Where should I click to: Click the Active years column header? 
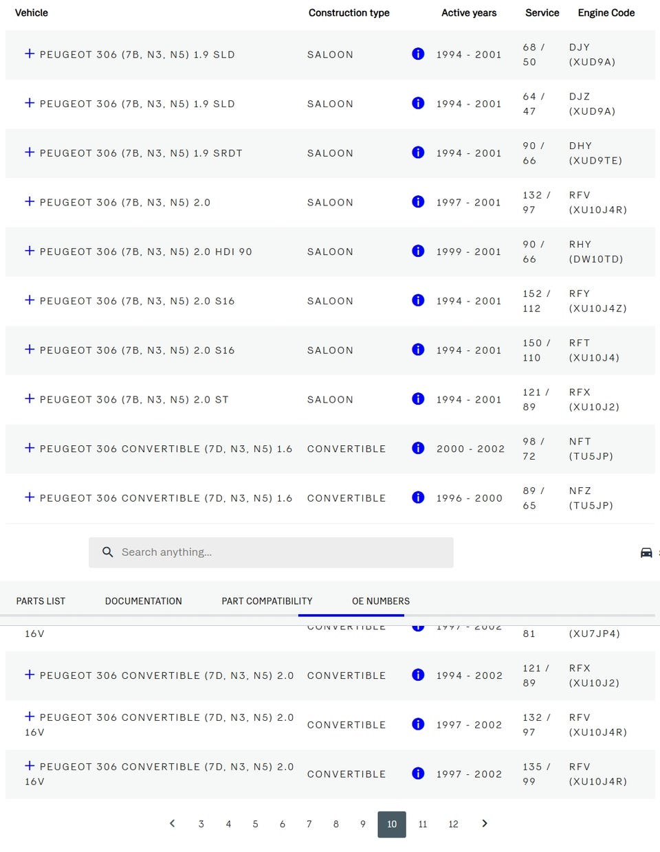[x=469, y=12]
